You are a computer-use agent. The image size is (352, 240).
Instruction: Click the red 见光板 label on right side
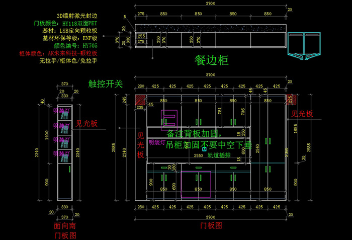302,114
